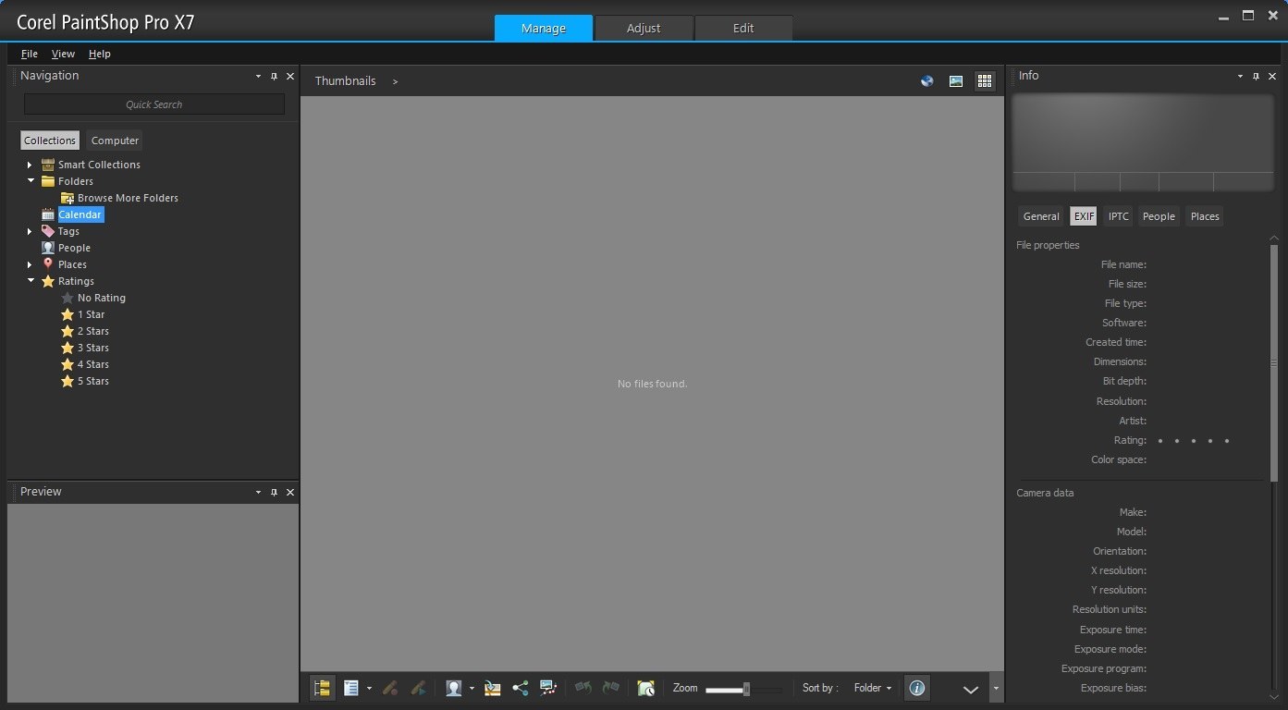The height and width of the screenshot is (710, 1288).
Task: Collapse the bottom toolbar using the chevron
Action: pyautogui.click(x=971, y=689)
